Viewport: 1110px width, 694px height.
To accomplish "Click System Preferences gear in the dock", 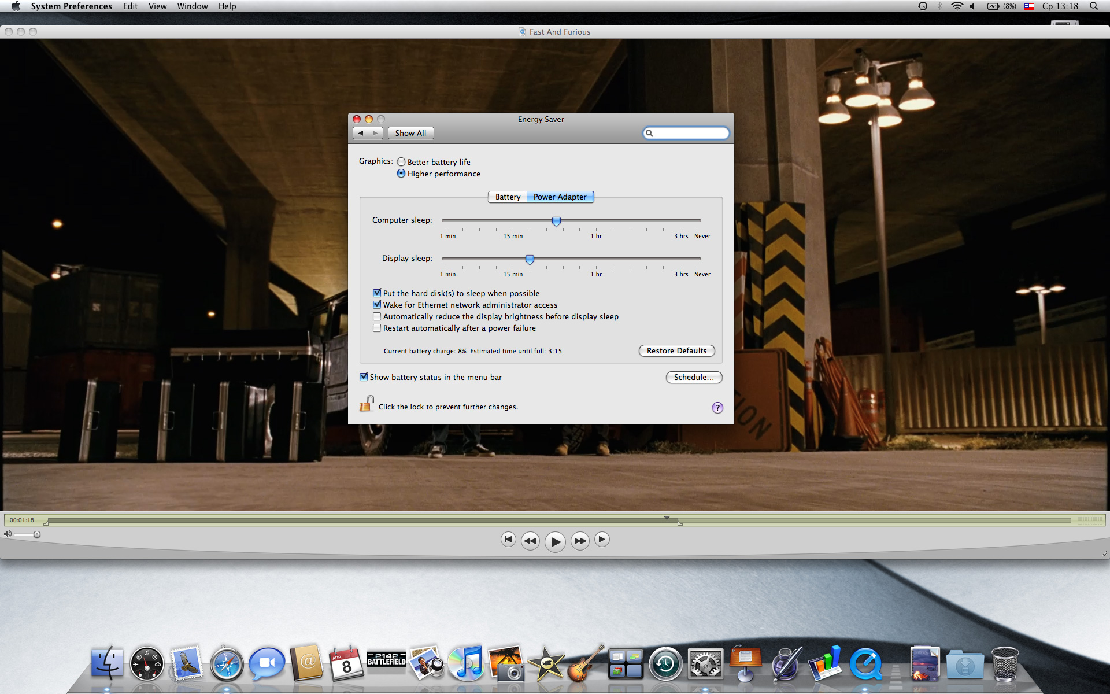I will [705, 663].
